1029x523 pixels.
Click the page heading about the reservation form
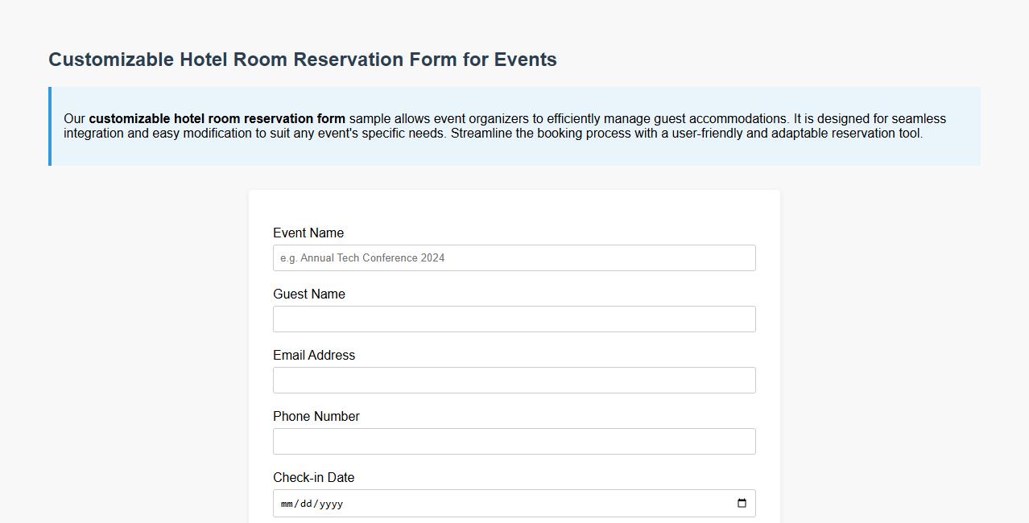coord(302,59)
